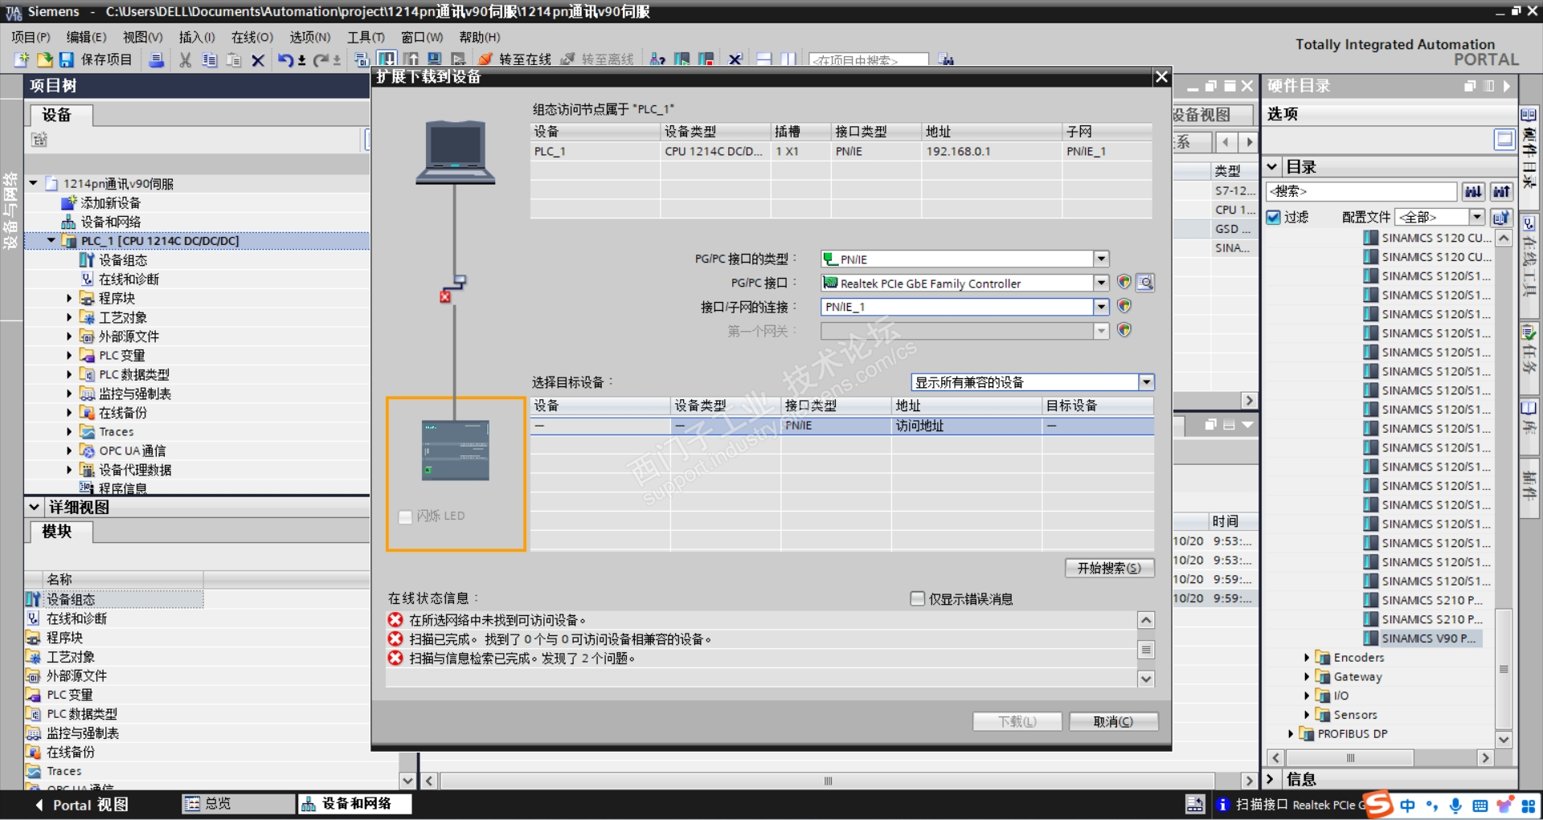Select the 访问地址 row in target devices

click(842, 426)
